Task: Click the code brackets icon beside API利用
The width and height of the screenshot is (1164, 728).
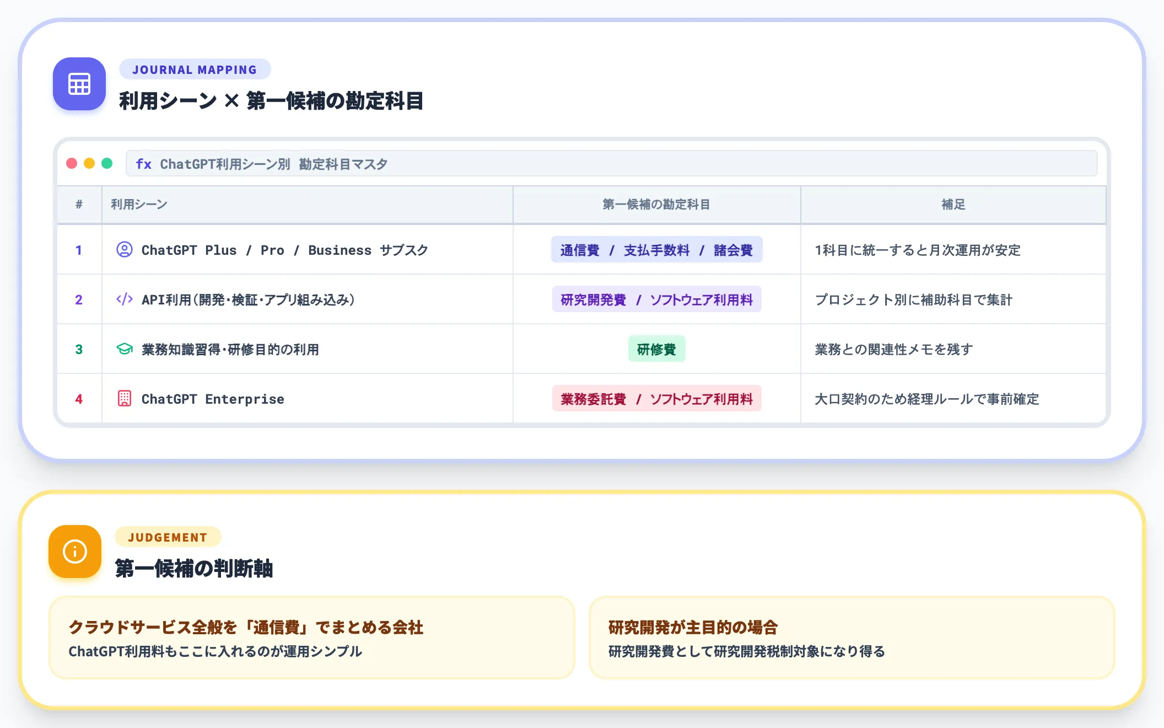Action: point(125,299)
